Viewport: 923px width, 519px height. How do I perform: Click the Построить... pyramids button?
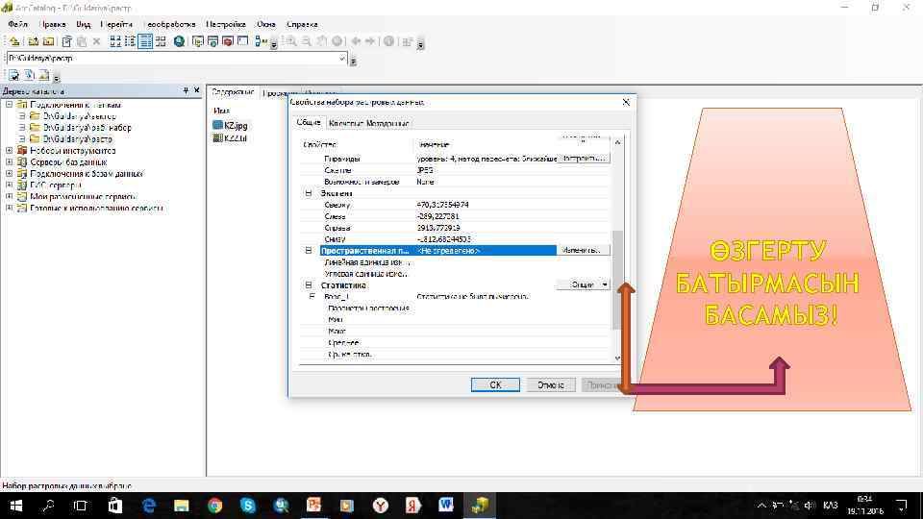pyautogui.click(x=584, y=159)
